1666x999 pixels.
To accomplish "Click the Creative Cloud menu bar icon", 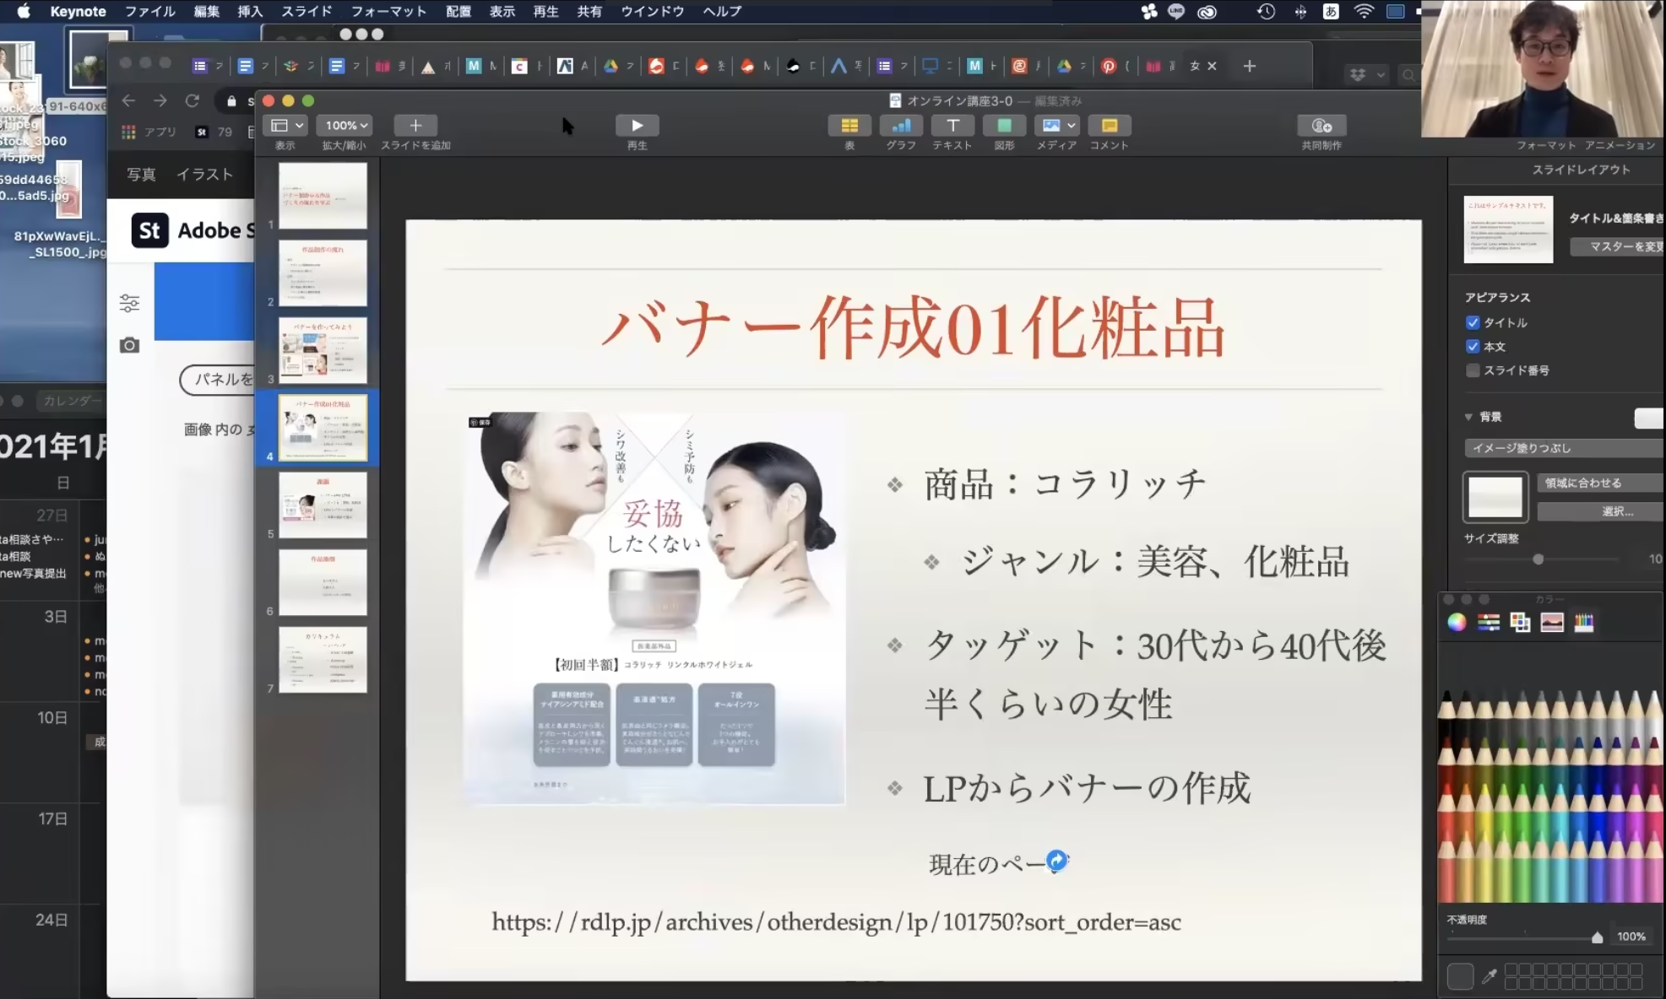I will [x=1207, y=11].
